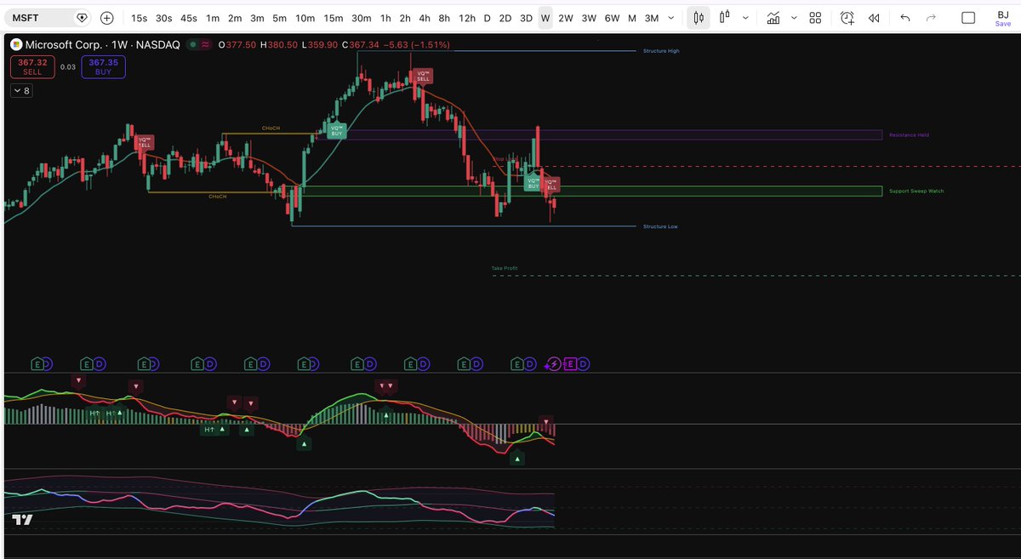Expand the interval list chevron after 3M

(x=672, y=18)
